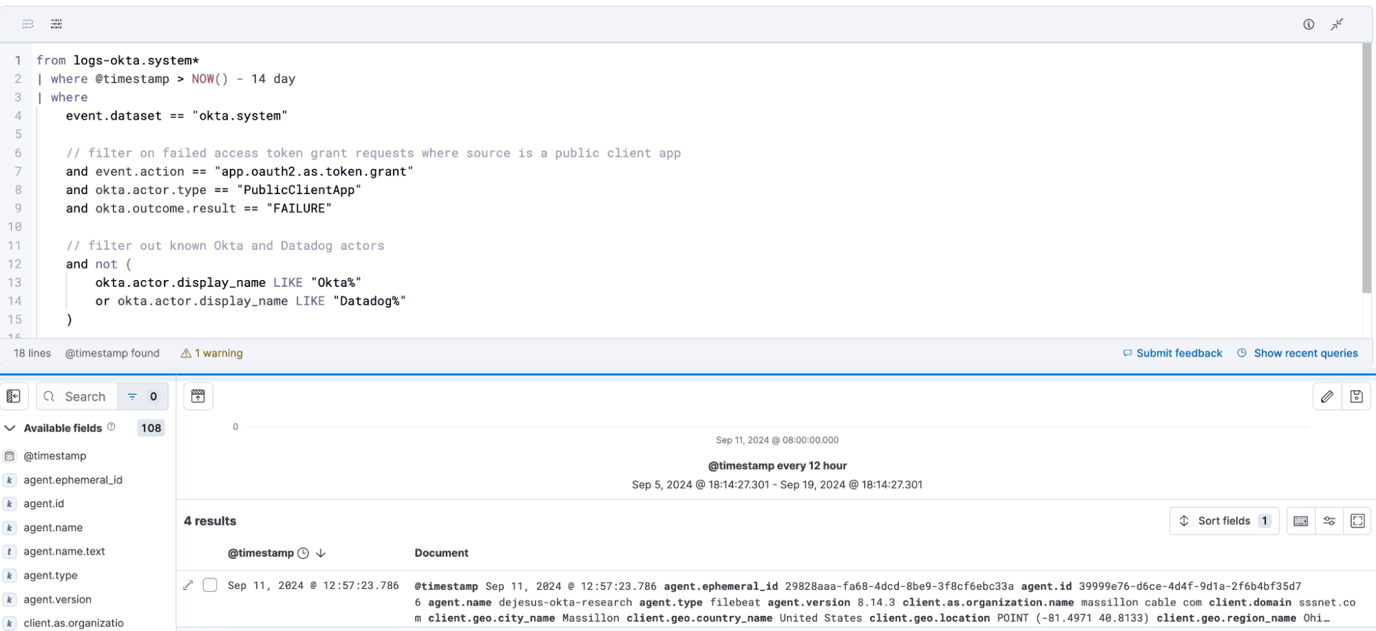Click sort arrow on @timestamp column
The image size is (1376, 631).
pyautogui.click(x=321, y=553)
